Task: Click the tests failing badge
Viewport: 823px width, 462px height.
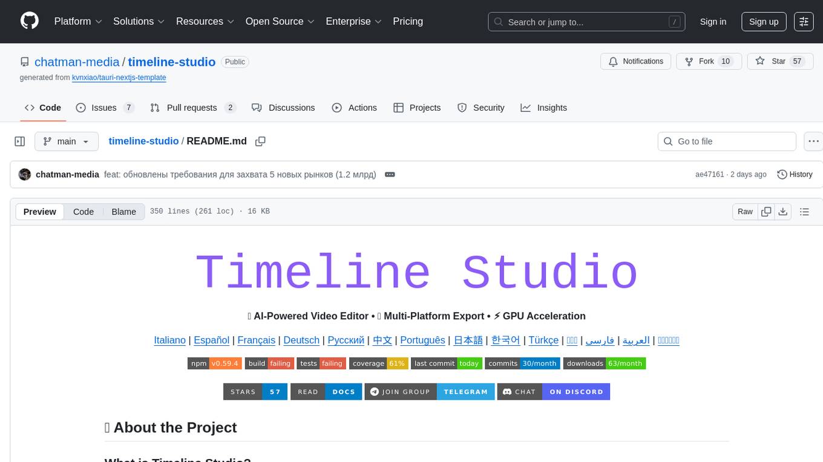Action: click(322, 363)
